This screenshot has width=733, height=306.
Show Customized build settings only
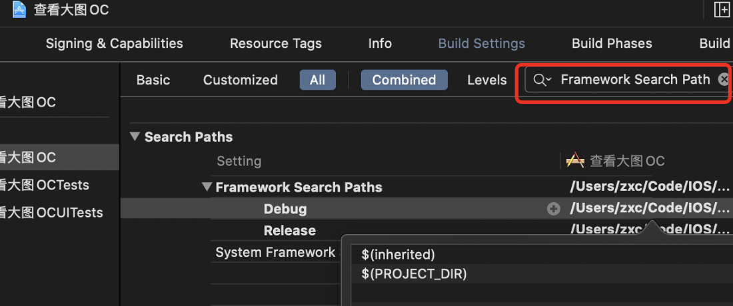(241, 80)
